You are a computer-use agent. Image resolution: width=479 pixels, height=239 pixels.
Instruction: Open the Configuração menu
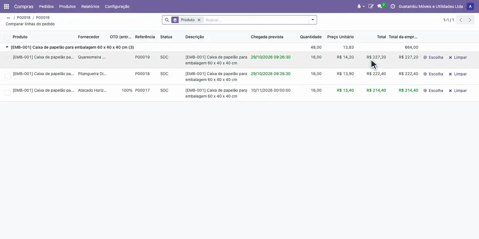click(x=117, y=6)
